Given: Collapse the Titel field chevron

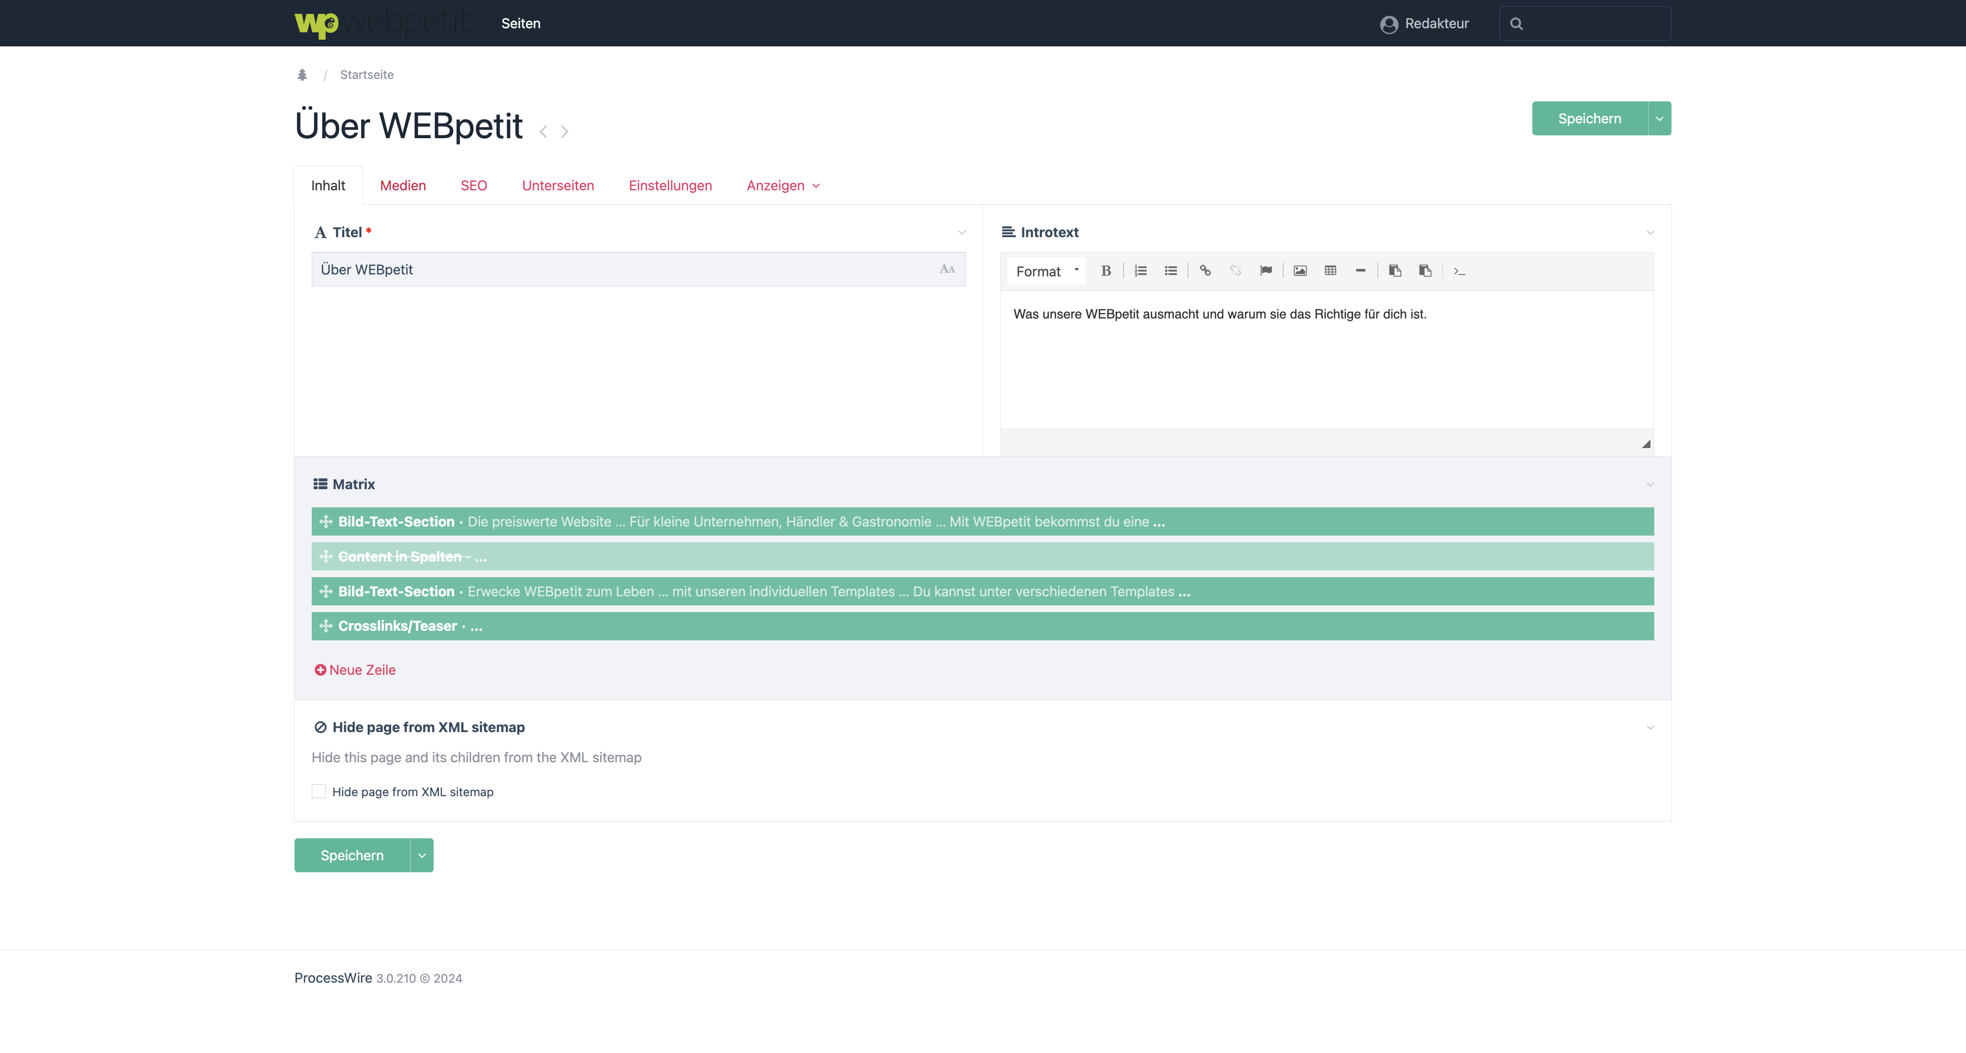Looking at the screenshot, I should (961, 233).
